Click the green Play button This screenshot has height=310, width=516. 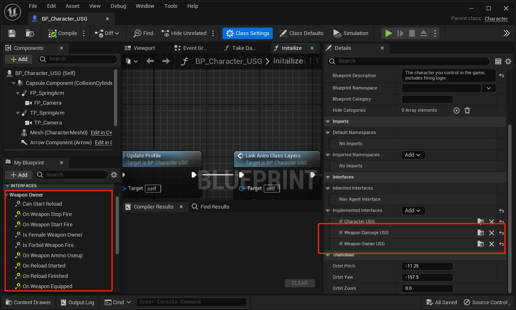pyautogui.click(x=388, y=33)
